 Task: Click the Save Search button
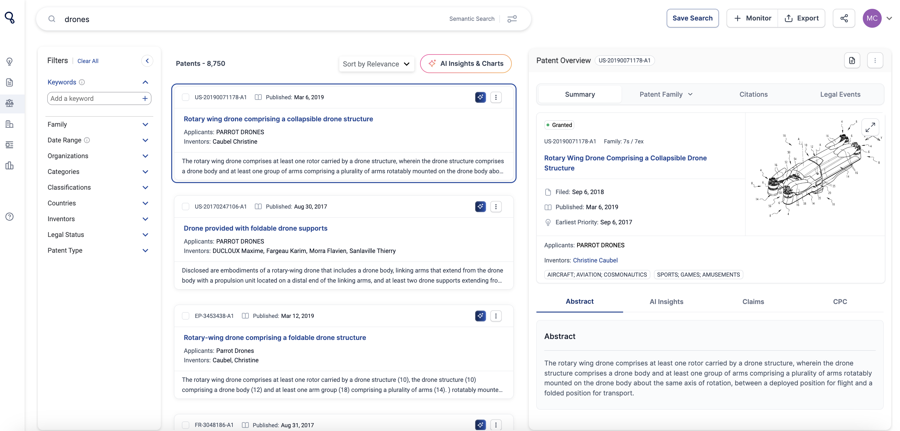pos(692,18)
